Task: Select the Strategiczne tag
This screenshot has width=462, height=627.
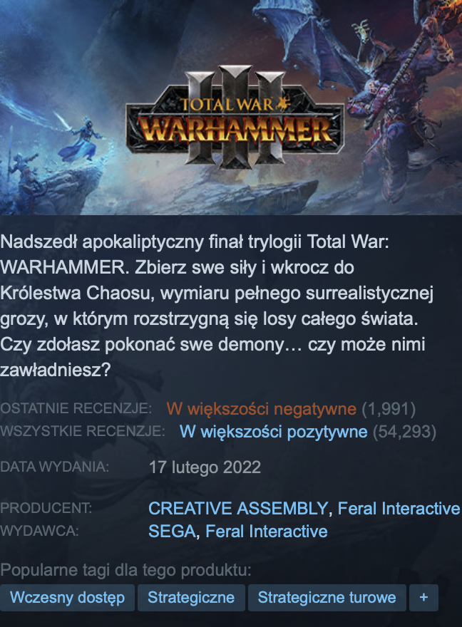Action: pyautogui.click(x=191, y=597)
